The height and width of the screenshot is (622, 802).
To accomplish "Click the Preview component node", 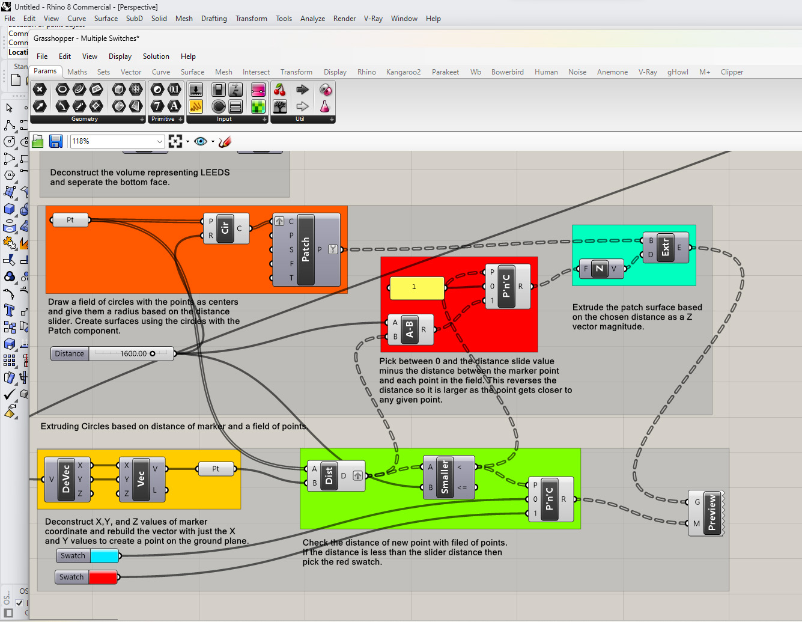I will 712,513.
